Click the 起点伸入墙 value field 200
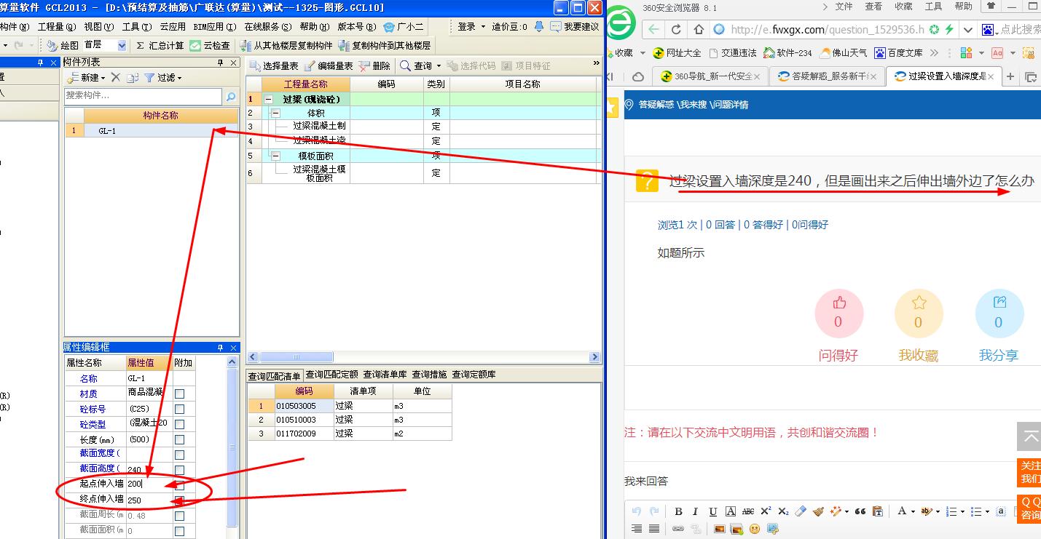 [149, 484]
